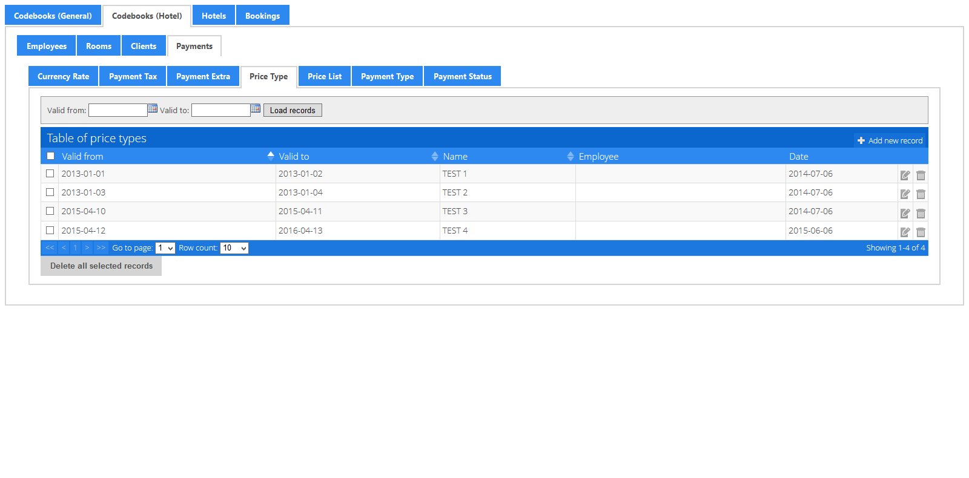Image resolution: width=969 pixels, height=478 pixels.
Task: Click the 2015-06-06 date cell
Action: tap(842, 231)
